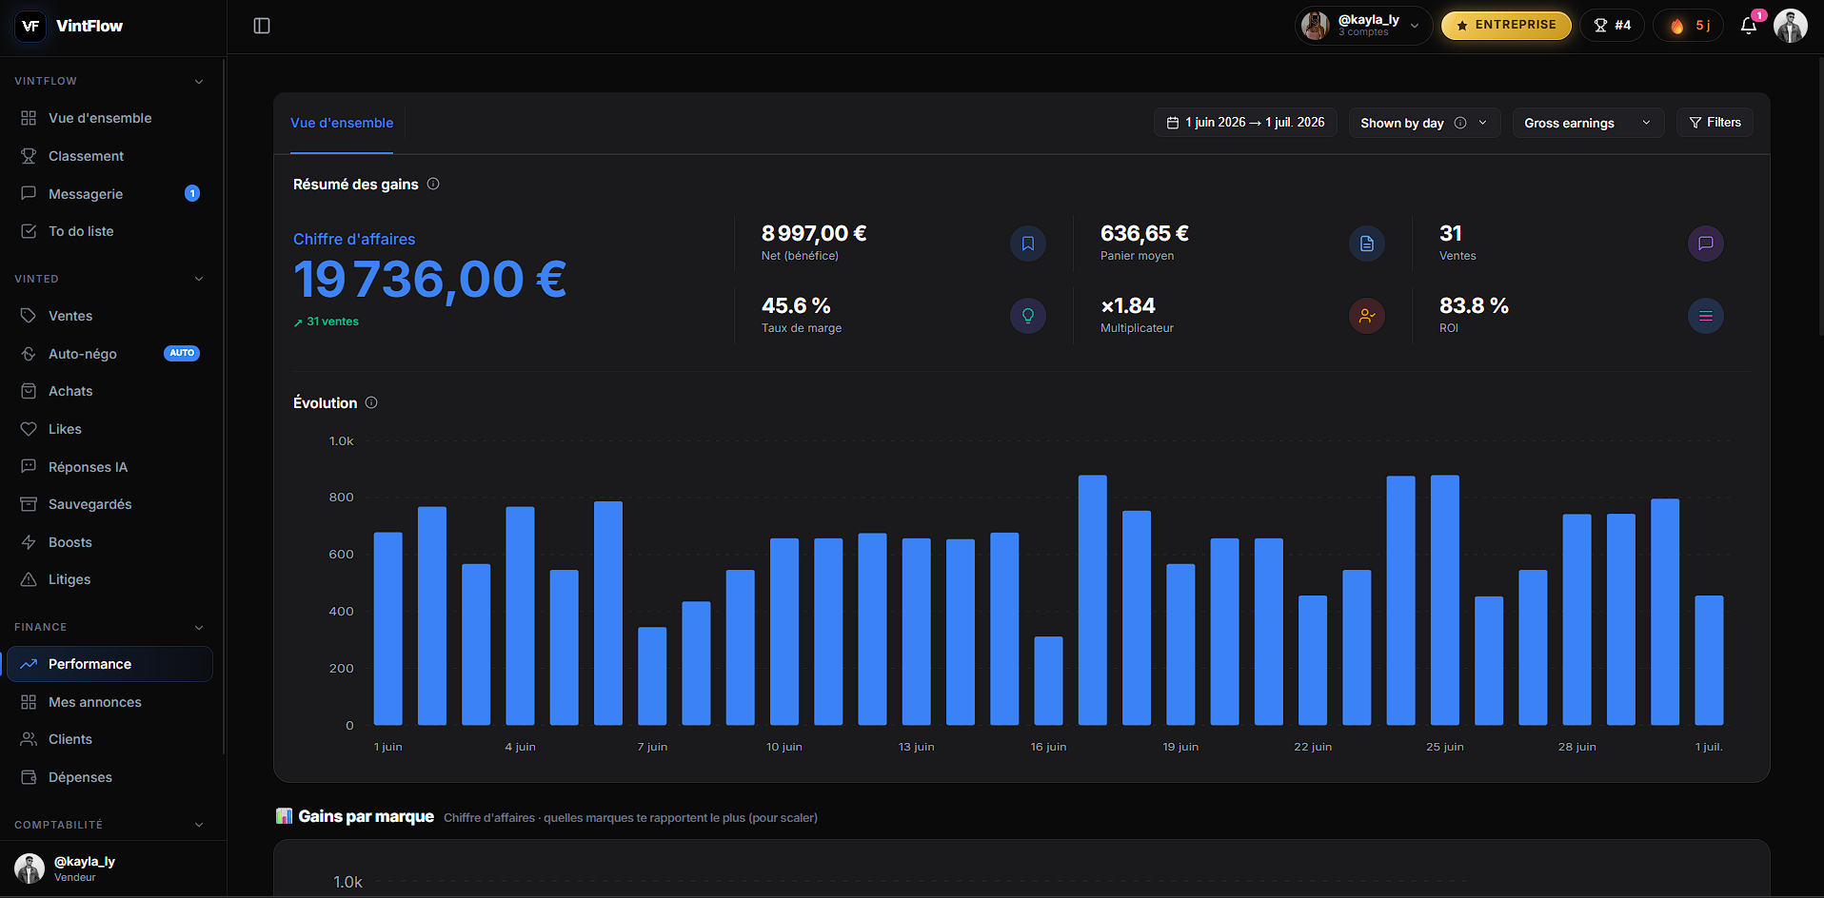Click the Mes annonces grid icon
The image size is (1824, 898).
pyautogui.click(x=29, y=702)
